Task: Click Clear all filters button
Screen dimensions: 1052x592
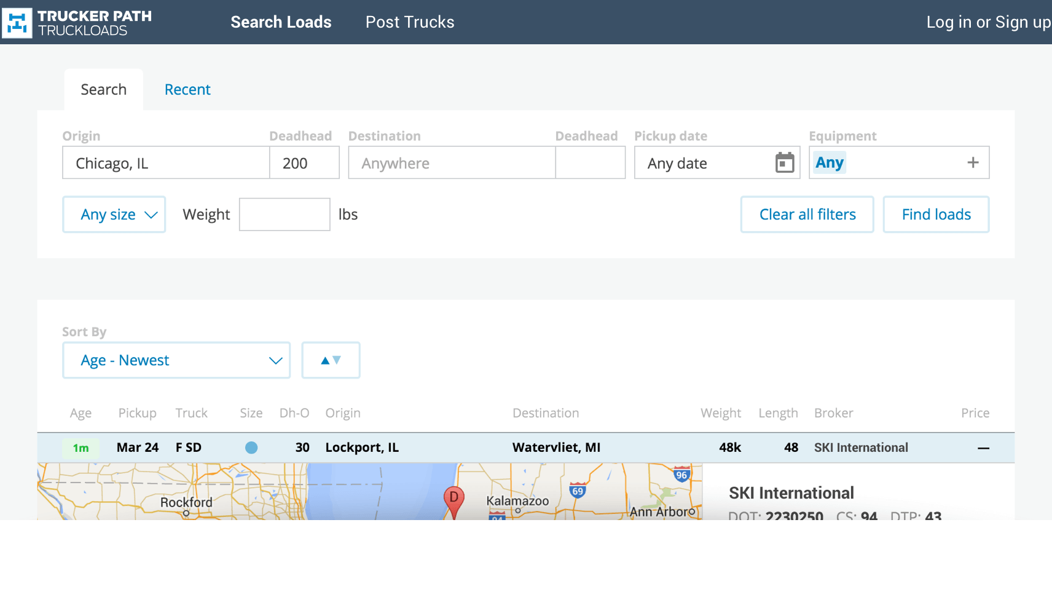Action: tap(807, 215)
